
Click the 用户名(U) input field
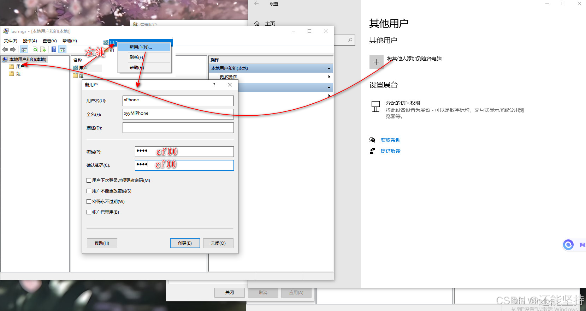178,101
